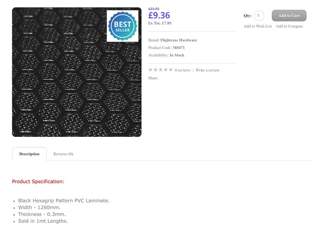Screen dimensions: 313x229
Task: Click the Best Seller badge
Action: pyautogui.click(x=123, y=26)
